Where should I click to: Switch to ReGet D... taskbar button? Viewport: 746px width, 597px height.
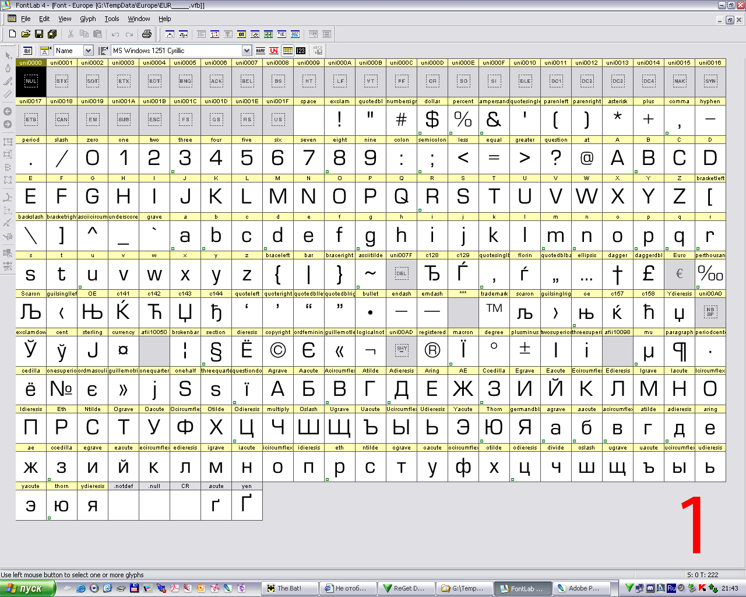click(406, 588)
